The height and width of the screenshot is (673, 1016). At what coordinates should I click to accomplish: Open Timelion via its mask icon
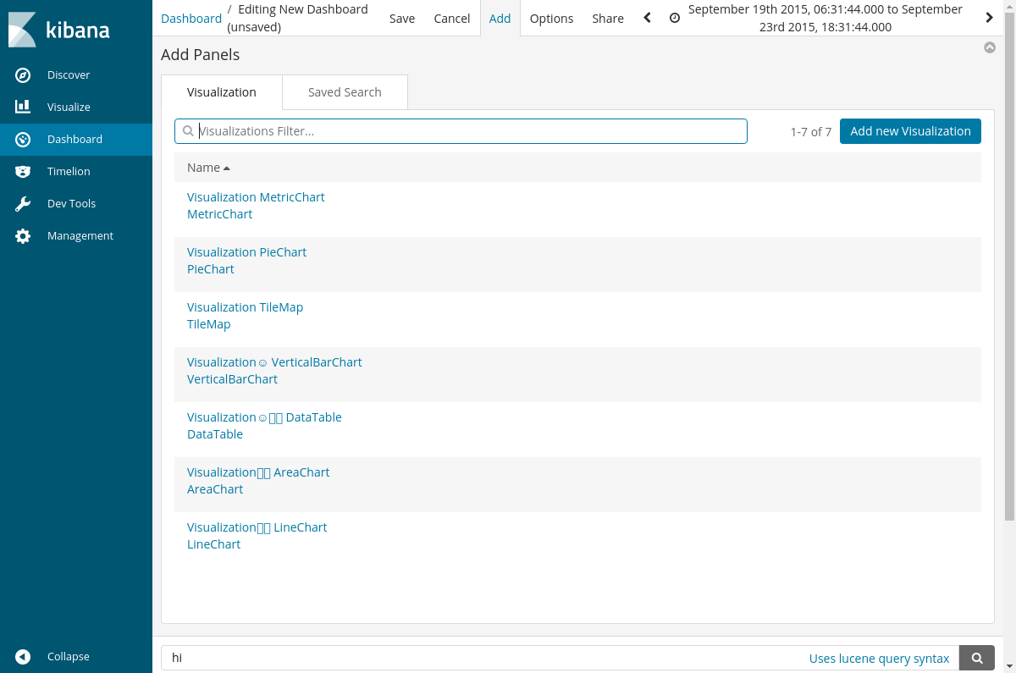point(23,172)
